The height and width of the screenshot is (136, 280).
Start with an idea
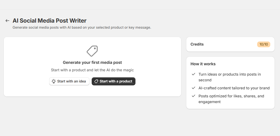69,81
